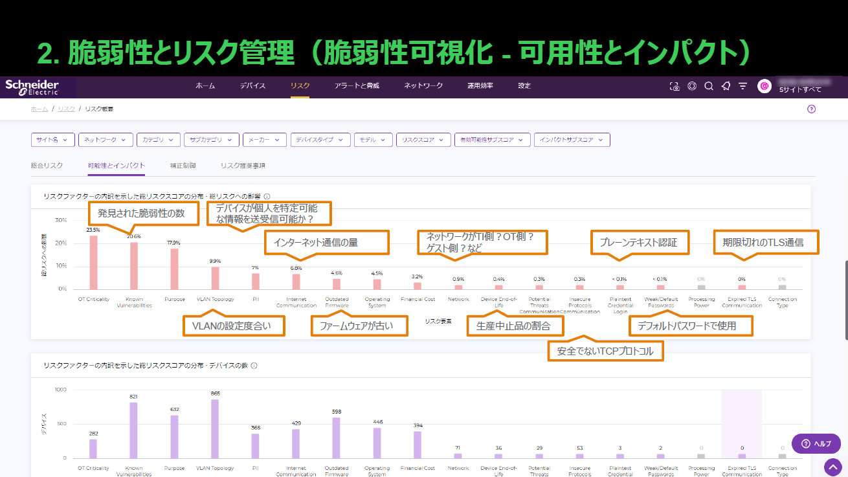The image size is (848, 477).
Task: Click the info icon beside 総リスクへの影響 title
Action: (x=267, y=196)
